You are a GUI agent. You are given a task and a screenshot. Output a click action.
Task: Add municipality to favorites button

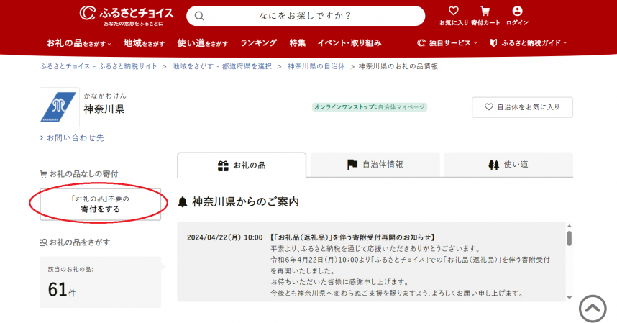(x=522, y=107)
